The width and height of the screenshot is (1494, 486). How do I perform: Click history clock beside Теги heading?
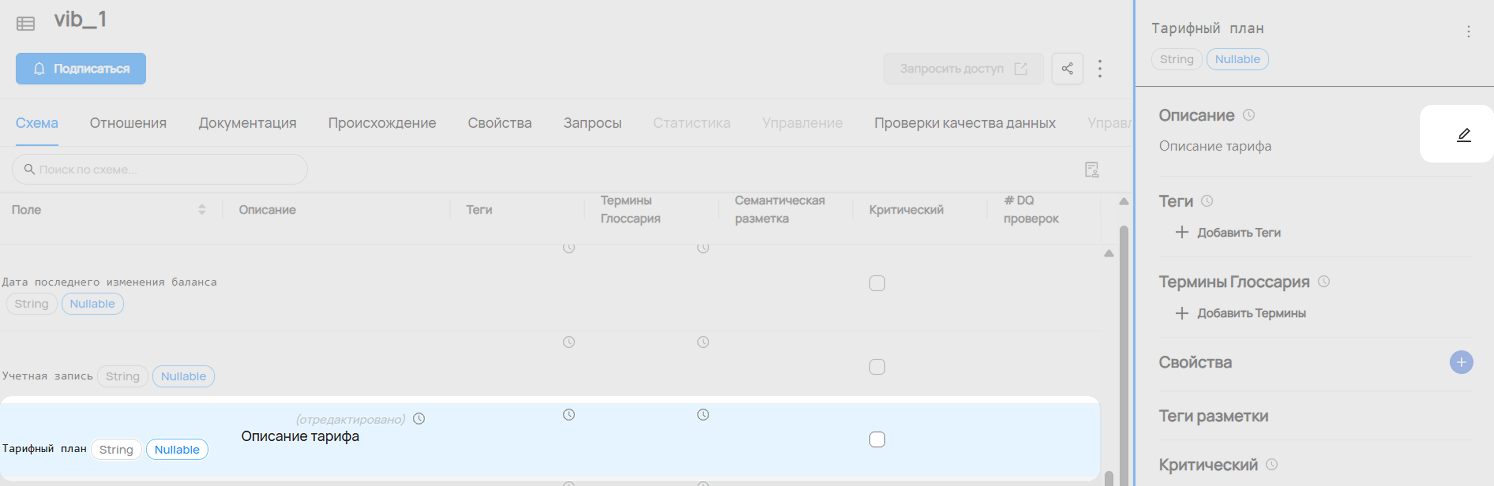pos(1207,201)
